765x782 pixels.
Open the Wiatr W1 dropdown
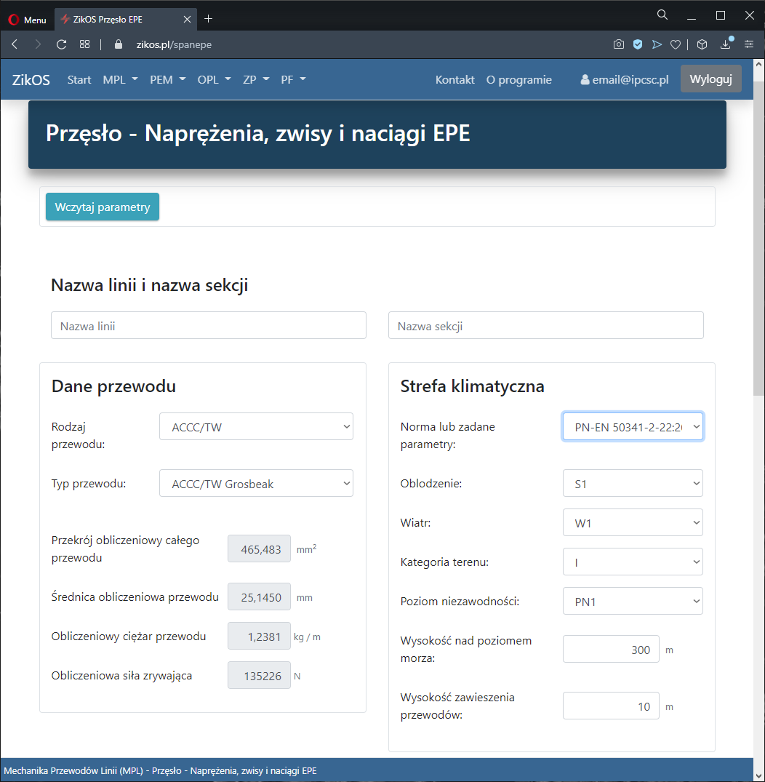[633, 522]
